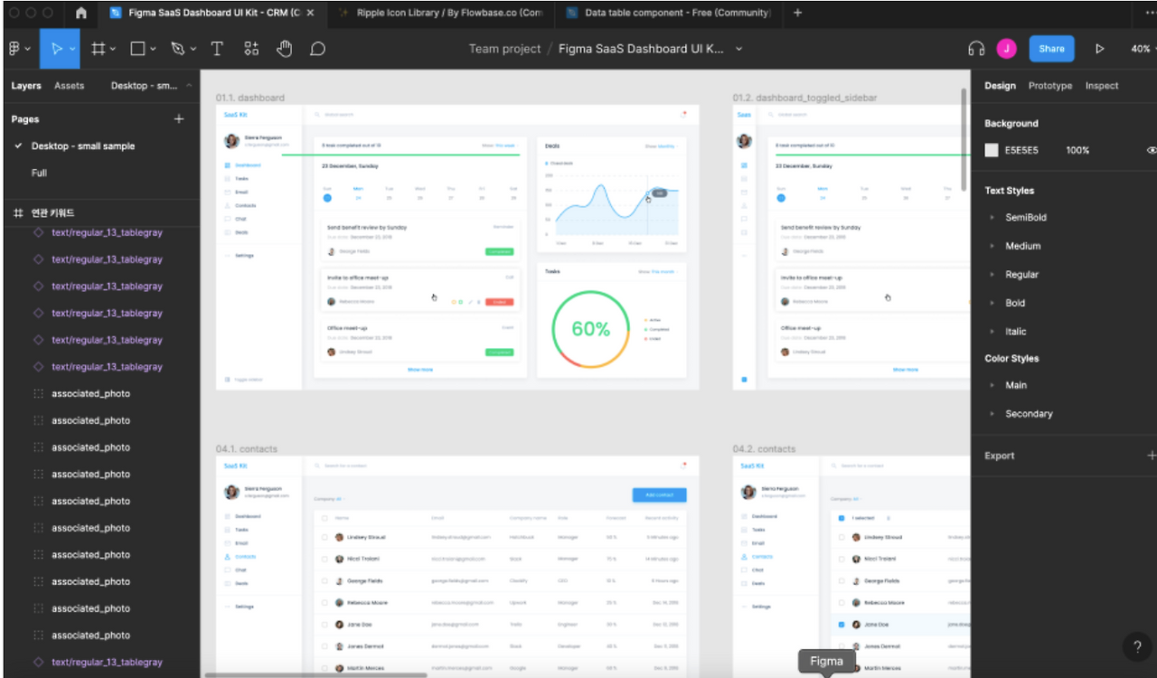This screenshot has width=1157, height=678.
Task: Select the Move tool in toolbar
Action: point(57,49)
